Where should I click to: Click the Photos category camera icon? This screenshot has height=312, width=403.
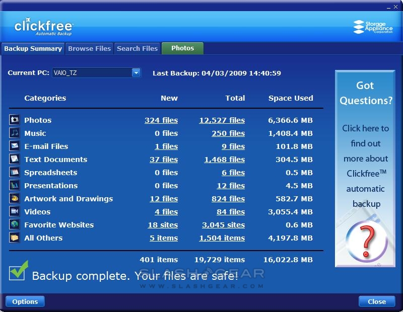pyautogui.click(x=14, y=120)
